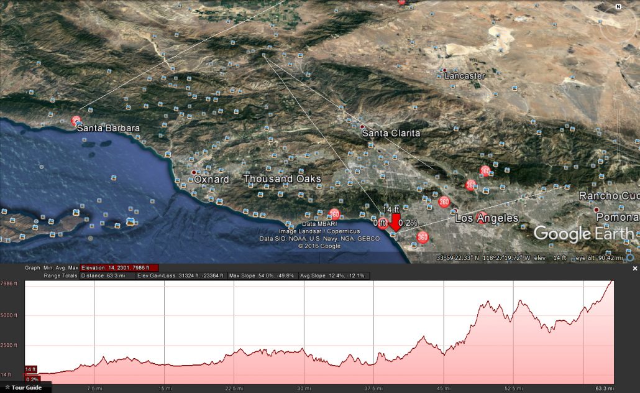
Task: Click the compass N indicator
Action: [618, 7]
